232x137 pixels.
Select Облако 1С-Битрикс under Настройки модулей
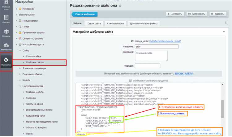click(36, 127)
